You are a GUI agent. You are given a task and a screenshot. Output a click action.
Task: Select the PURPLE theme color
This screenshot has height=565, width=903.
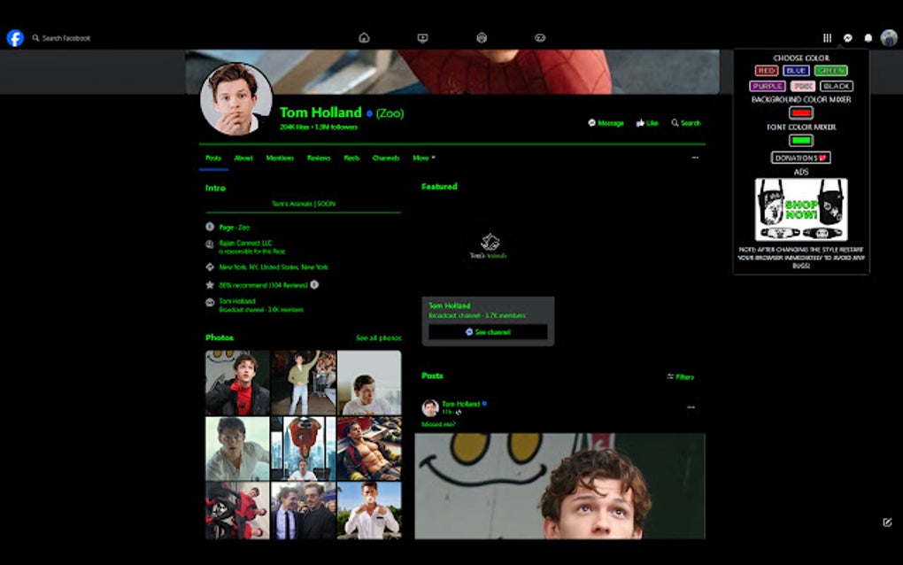(767, 85)
